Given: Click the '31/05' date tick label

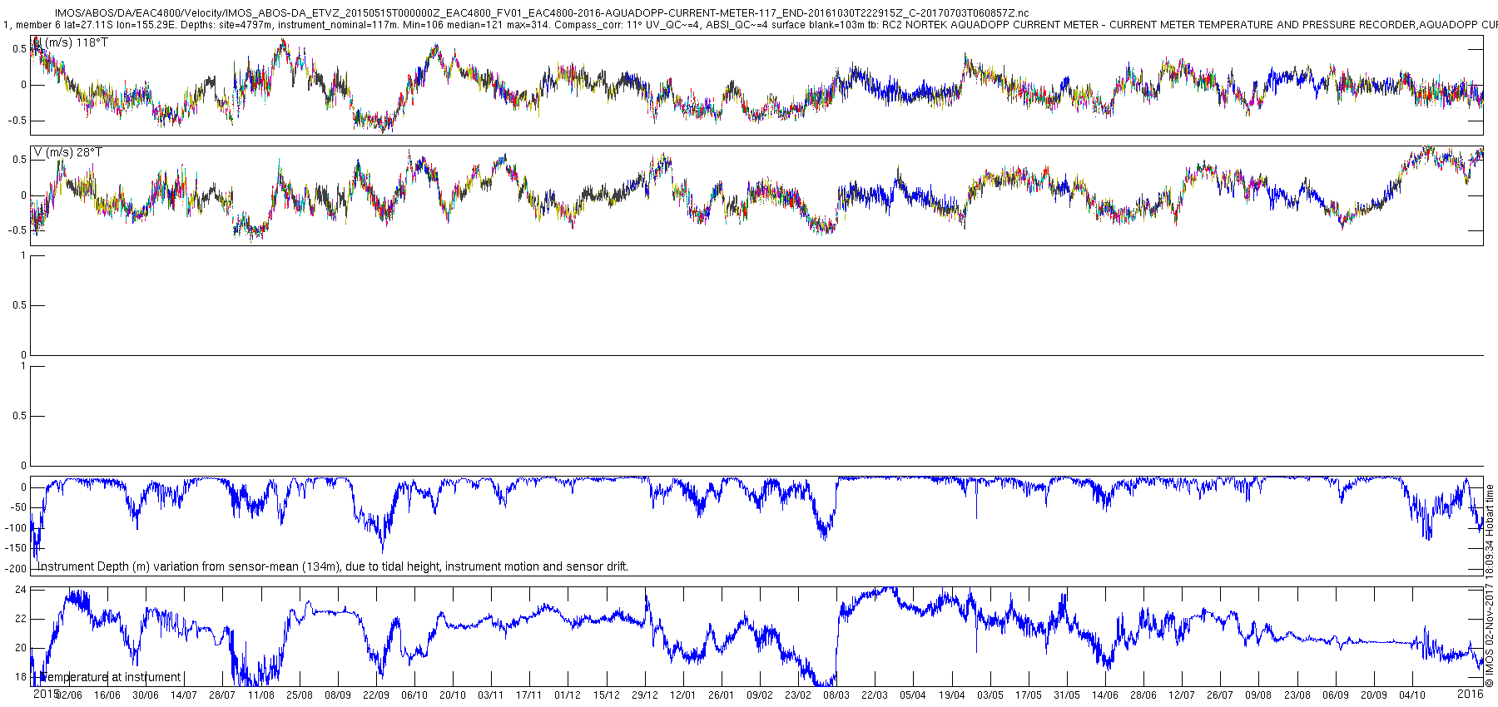Looking at the screenshot, I should click(x=1067, y=695).
